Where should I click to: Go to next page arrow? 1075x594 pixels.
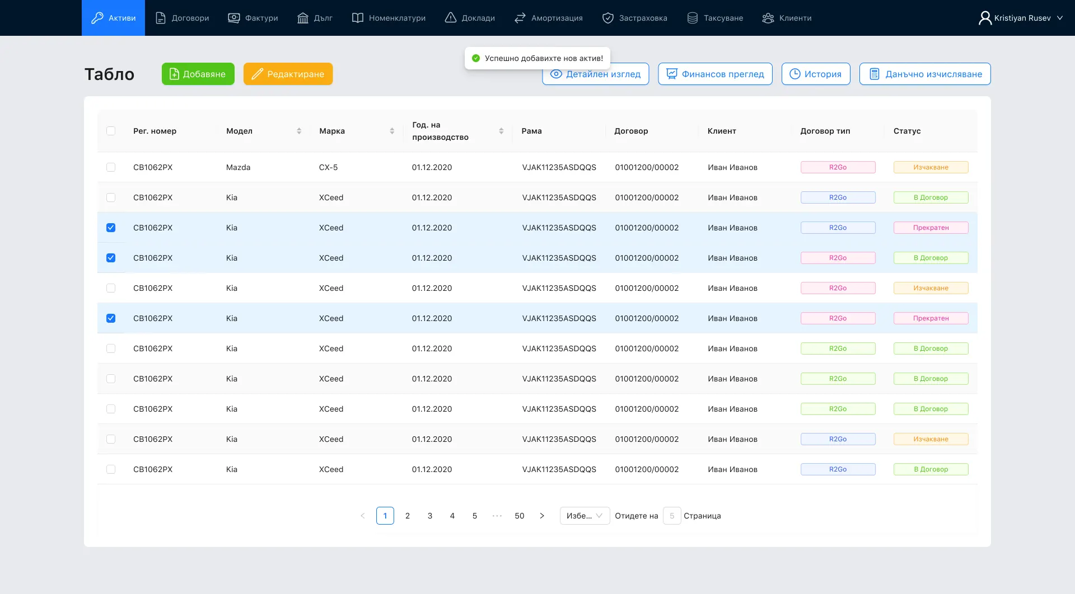point(542,516)
